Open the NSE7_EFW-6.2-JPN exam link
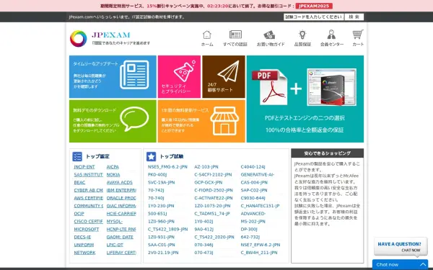 coord(261,245)
